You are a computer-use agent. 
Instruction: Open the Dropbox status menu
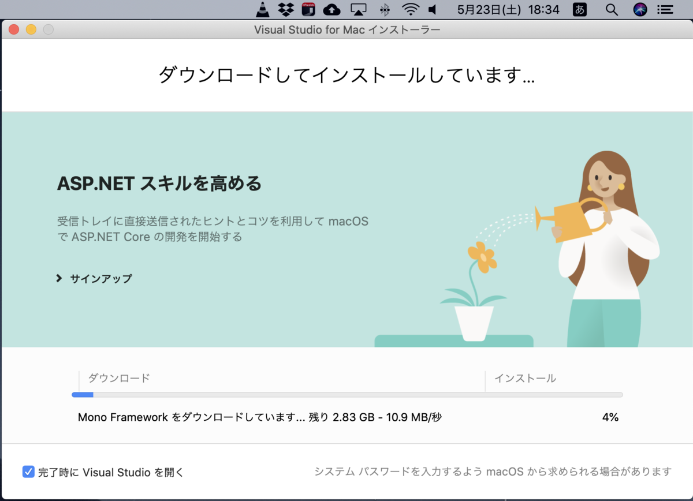[x=286, y=9]
